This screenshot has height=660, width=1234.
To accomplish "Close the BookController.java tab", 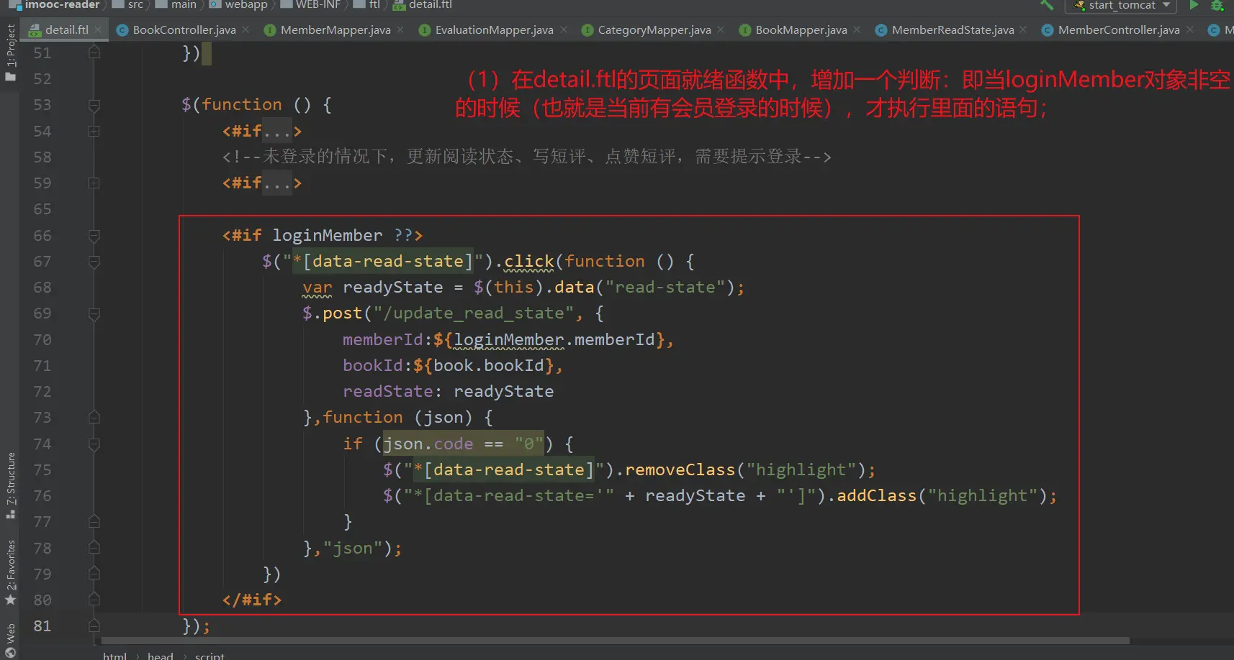I will (246, 29).
